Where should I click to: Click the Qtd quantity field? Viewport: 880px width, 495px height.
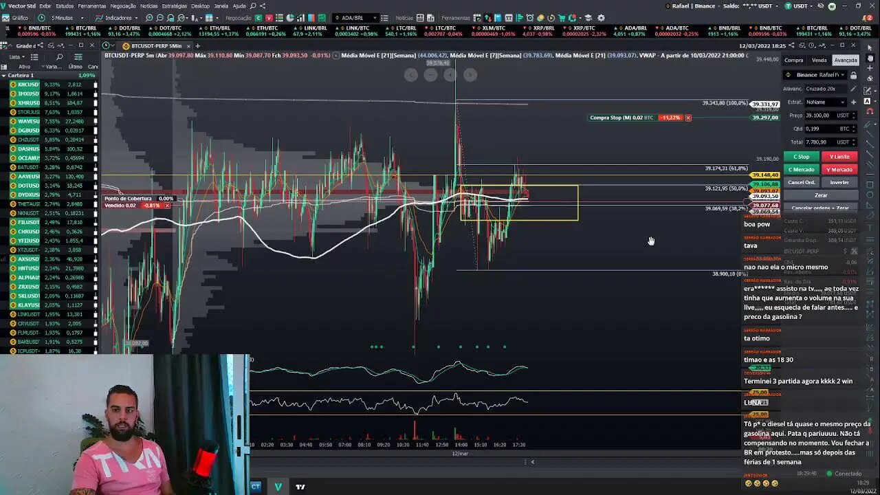tap(831, 129)
